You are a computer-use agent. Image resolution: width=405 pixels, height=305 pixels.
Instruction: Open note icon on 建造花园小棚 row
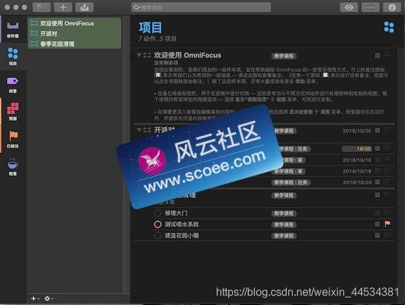[377, 235]
